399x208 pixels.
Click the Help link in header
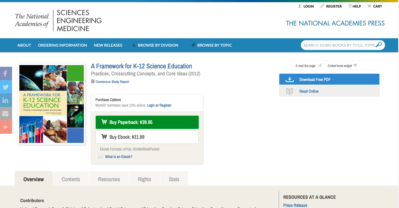tap(354, 6)
